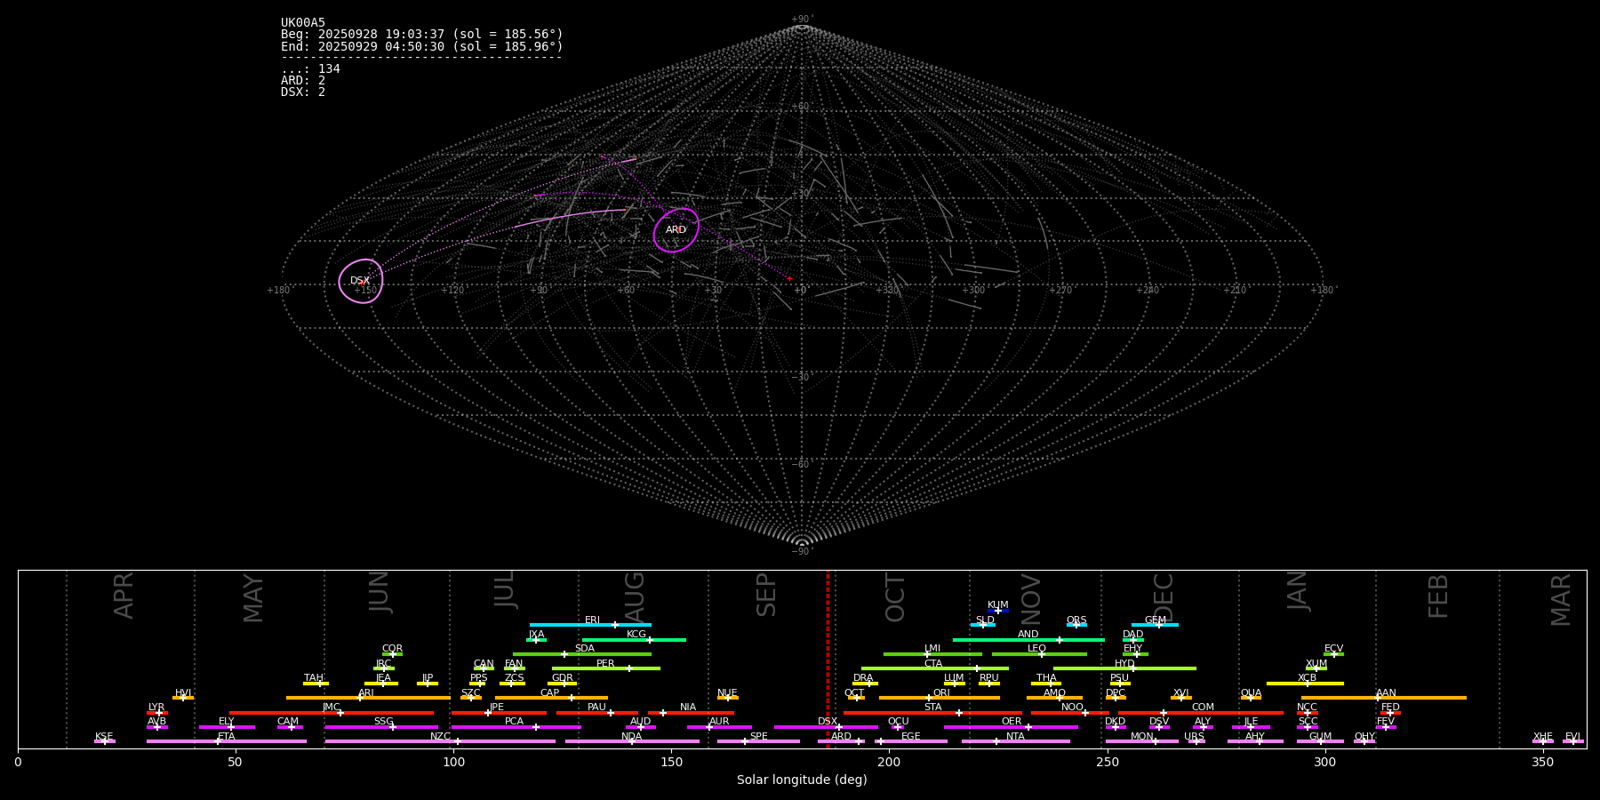Click the KSE shower label

click(x=104, y=737)
